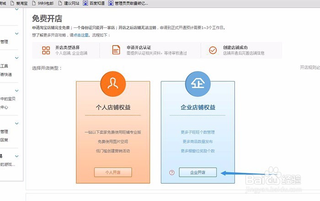Click the 个人店铺权益 heading
Viewport: 320px width, 201px height.
113,108
